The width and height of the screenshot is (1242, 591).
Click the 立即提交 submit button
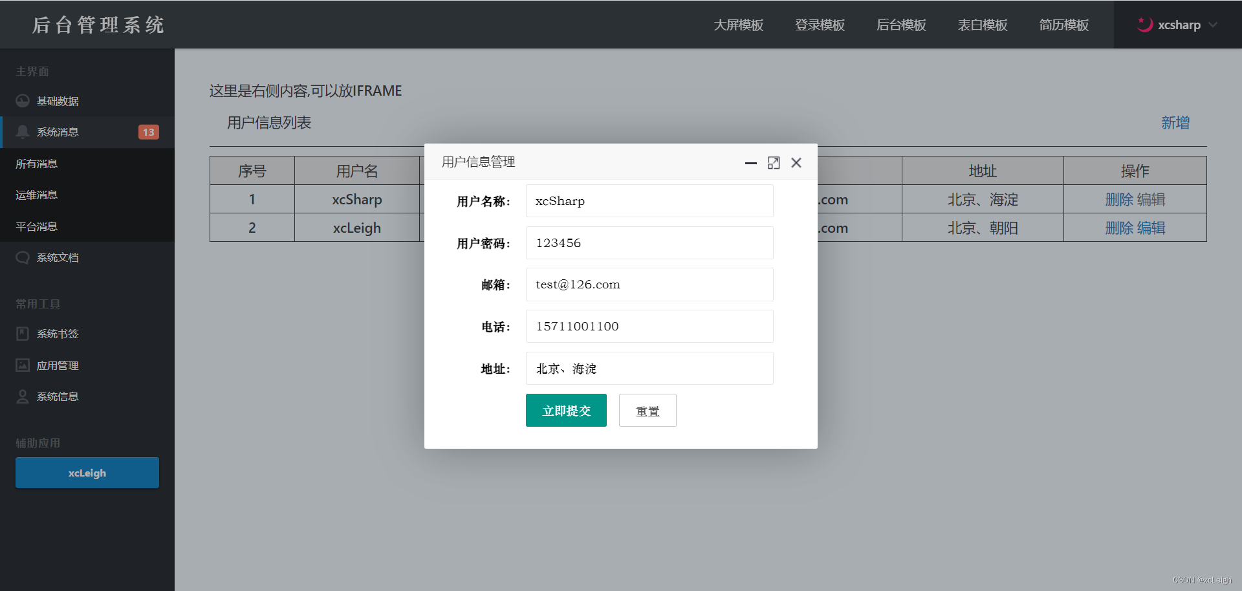pos(566,411)
